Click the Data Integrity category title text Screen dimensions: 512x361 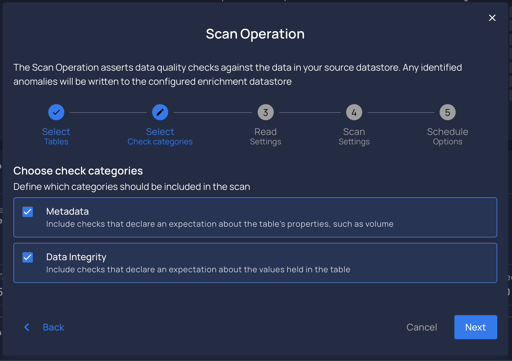[x=76, y=257]
